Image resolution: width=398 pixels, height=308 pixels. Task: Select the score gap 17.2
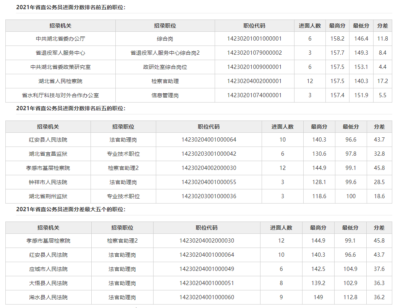coord(382,81)
